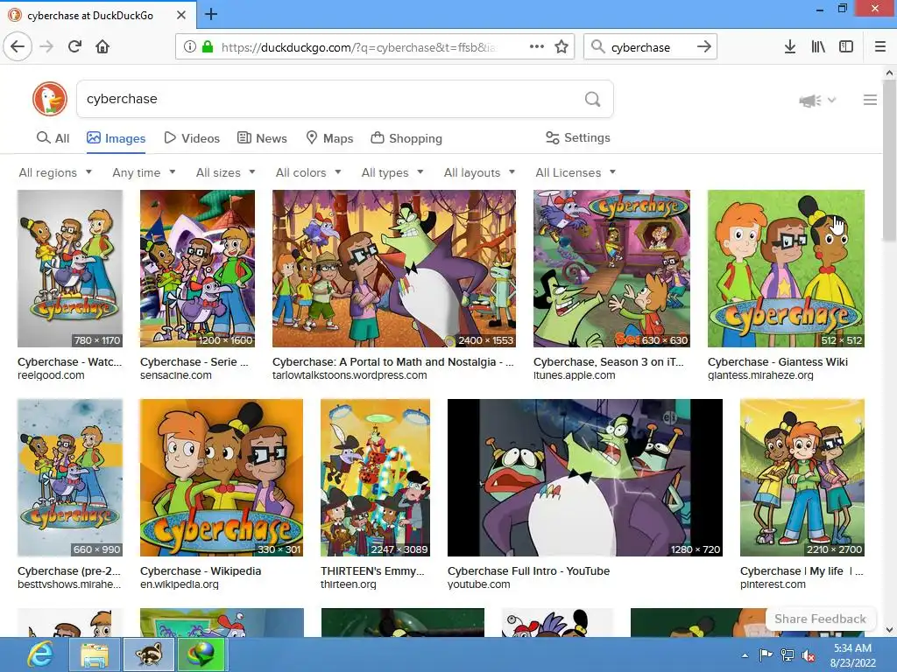Reload the current page
The image size is (897, 672).
(x=74, y=46)
